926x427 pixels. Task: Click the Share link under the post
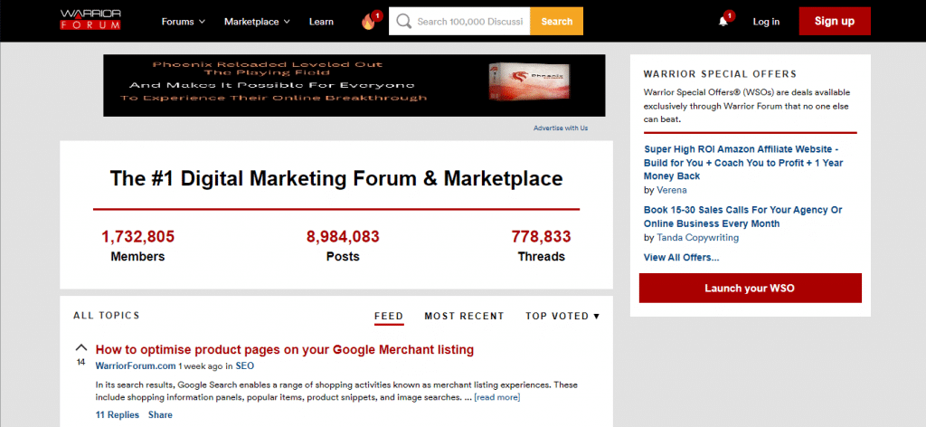160,414
